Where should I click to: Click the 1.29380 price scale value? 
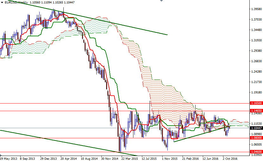point(257,51)
